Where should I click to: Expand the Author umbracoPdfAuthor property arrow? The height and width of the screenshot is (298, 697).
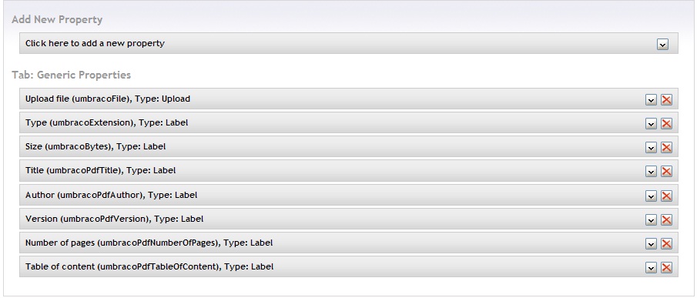pyautogui.click(x=651, y=196)
